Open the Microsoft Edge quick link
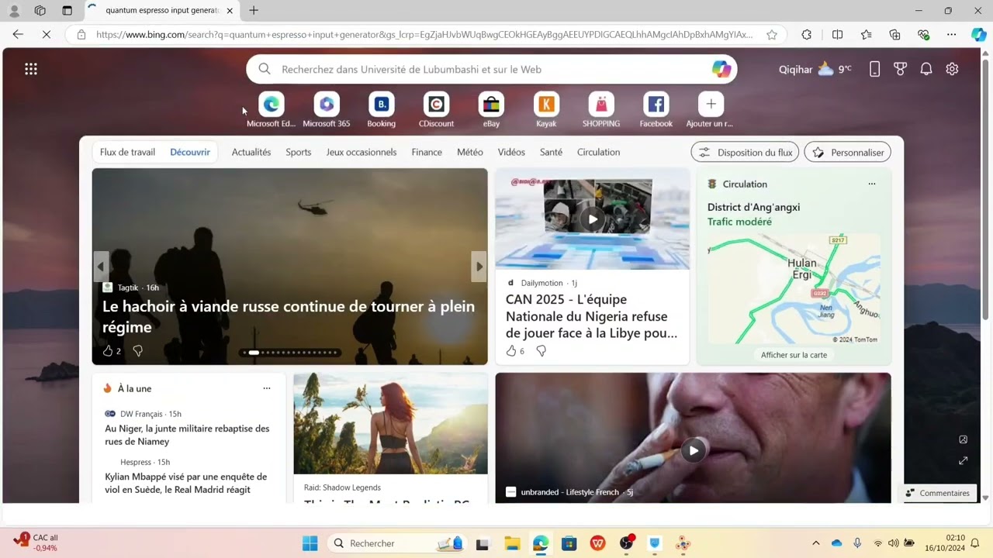This screenshot has height=558, width=993. click(272, 110)
